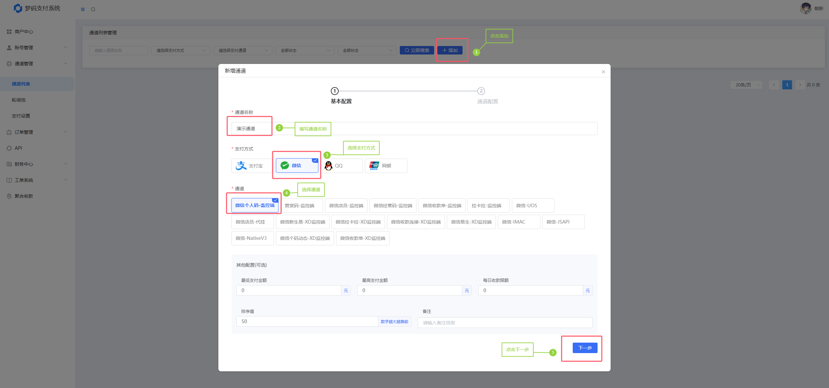Image resolution: width=829 pixels, height=388 pixels.
Task: Expand the 订单管理 sidebar menu
Action: point(37,132)
